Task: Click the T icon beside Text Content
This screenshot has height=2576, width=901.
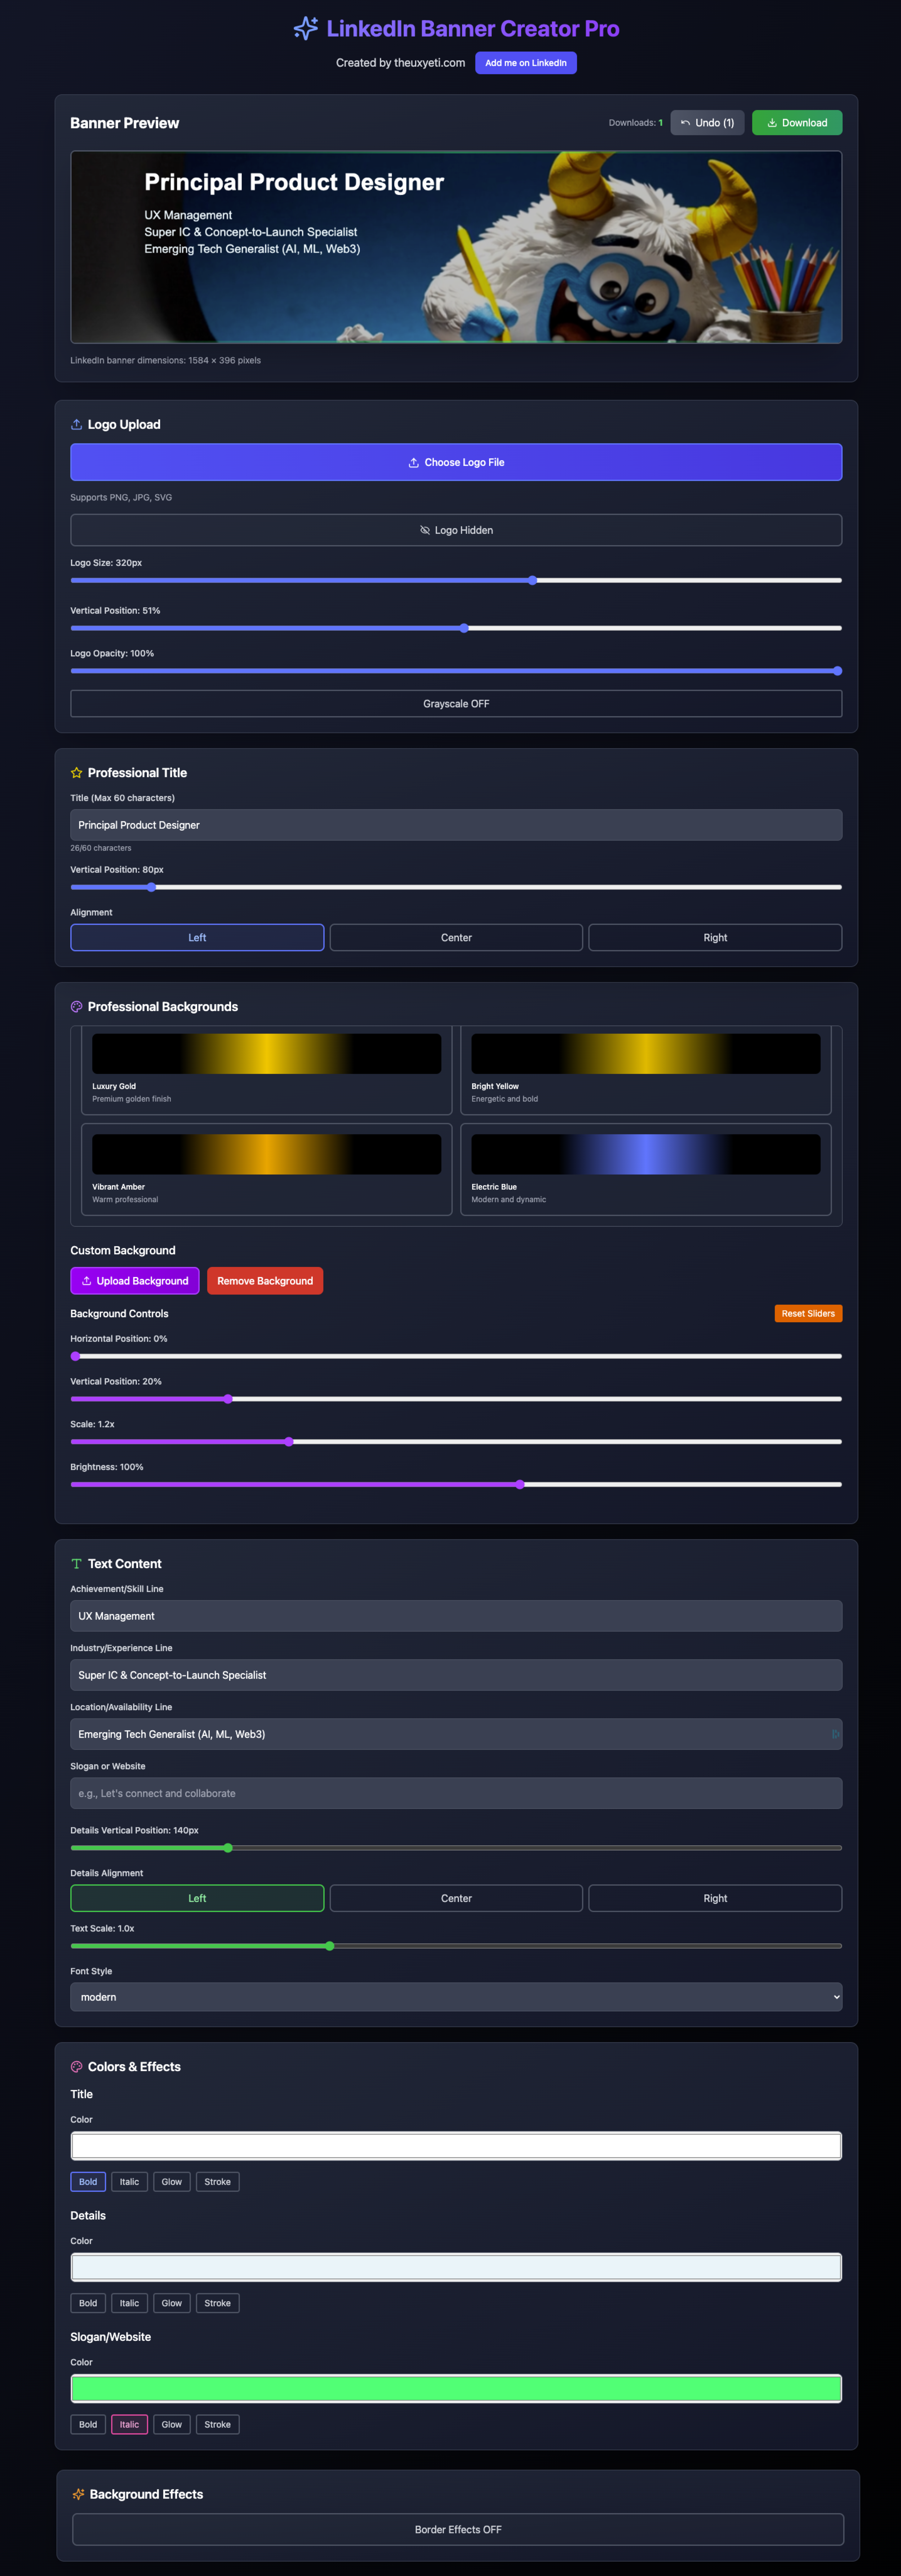Action: click(x=77, y=1564)
